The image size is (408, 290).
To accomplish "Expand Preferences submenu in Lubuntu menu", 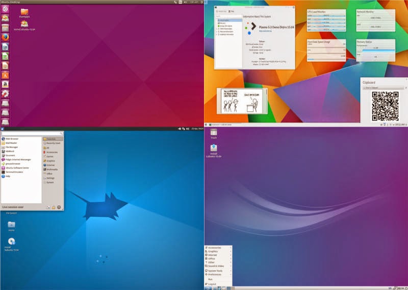I will [218, 275].
